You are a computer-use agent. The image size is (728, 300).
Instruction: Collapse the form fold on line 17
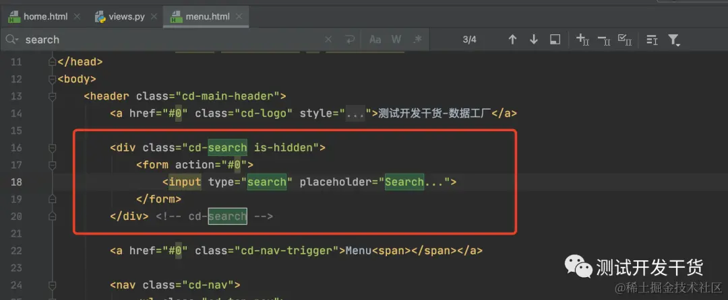click(x=52, y=165)
